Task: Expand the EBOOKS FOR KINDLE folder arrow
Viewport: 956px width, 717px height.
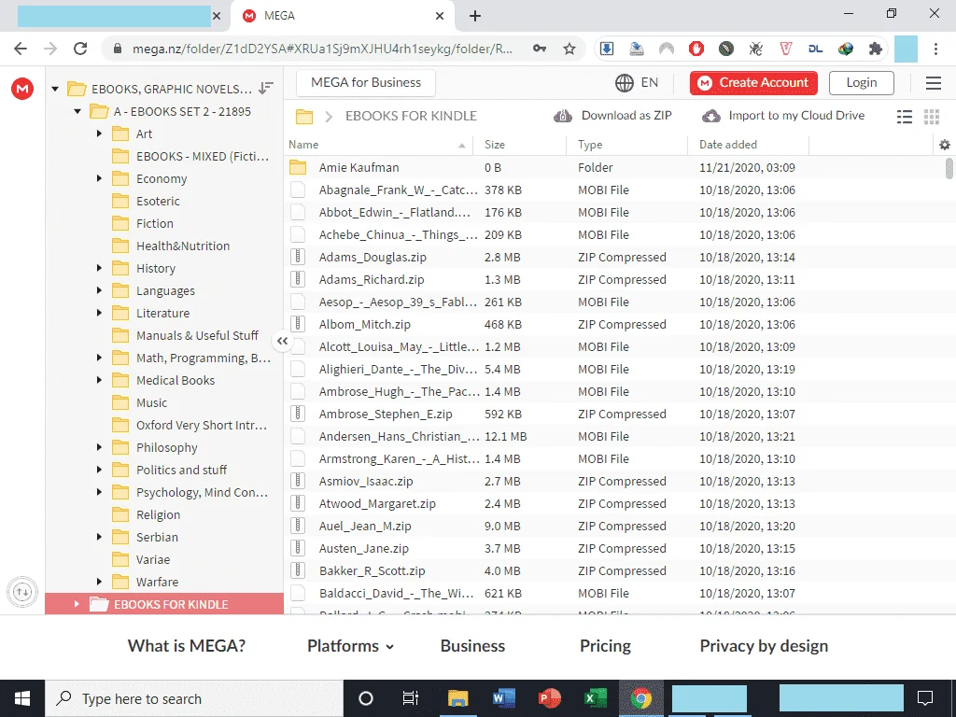Action: tap(77, 604)
